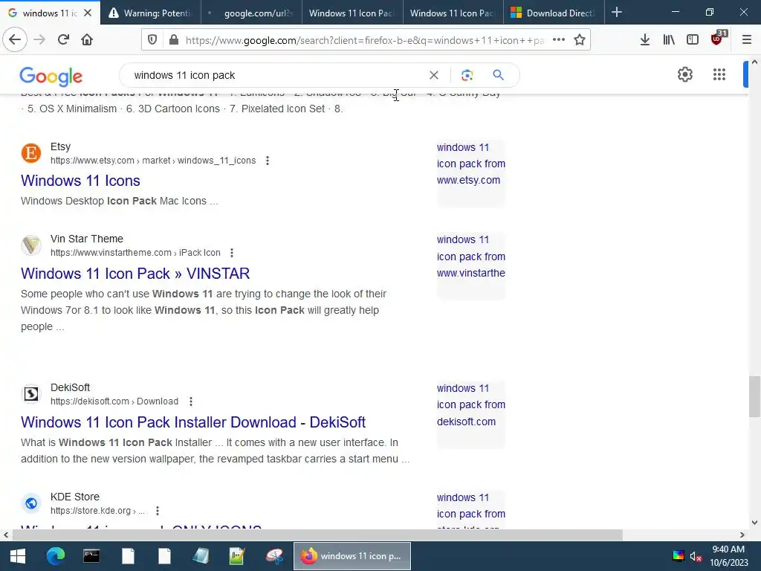This screenshot has width=761, height=571.
Task: Search by image with Google Lens
Action: pos(467,75)
